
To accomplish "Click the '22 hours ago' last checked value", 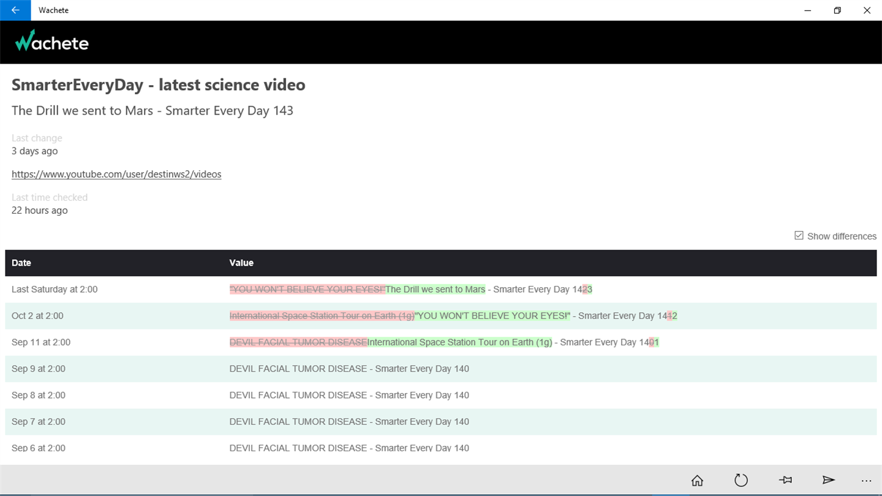I will click(x=40, y=210).
